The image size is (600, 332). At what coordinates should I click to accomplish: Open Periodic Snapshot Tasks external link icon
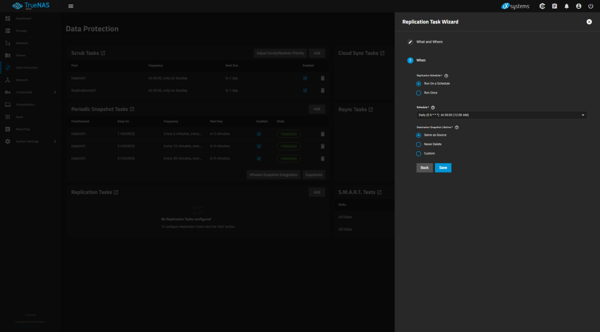[132, 109]
